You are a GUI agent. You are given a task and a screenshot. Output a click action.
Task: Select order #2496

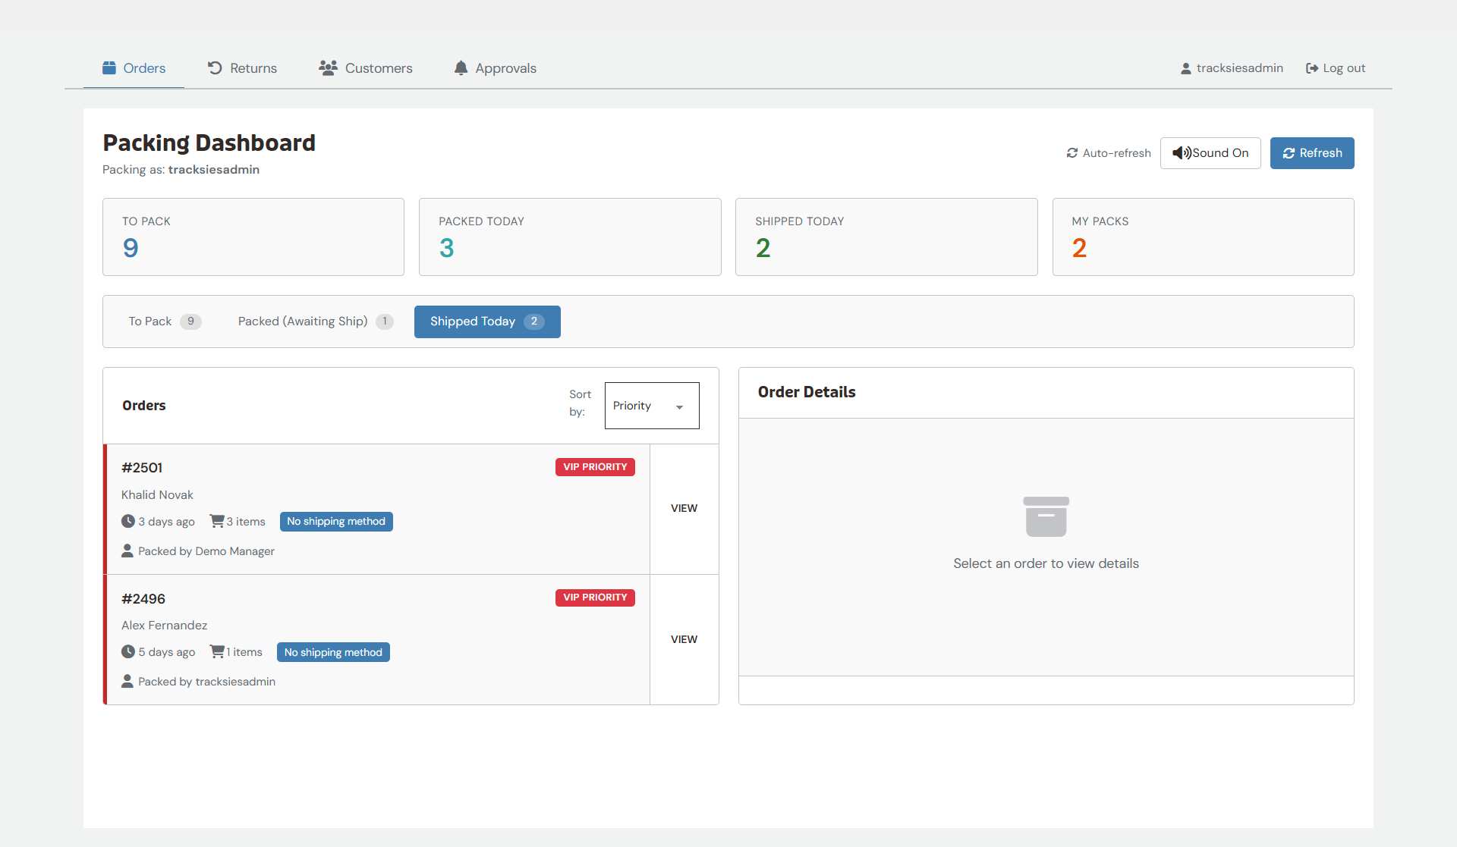[377, 640]
